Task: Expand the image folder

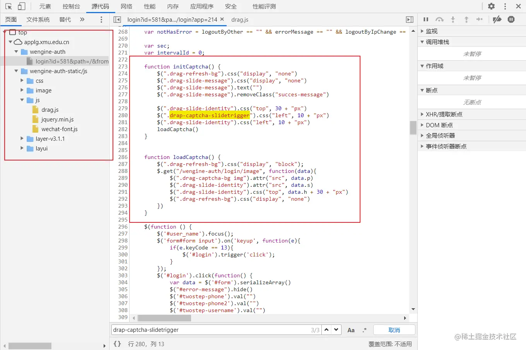Action: click(x=22, y=90)
